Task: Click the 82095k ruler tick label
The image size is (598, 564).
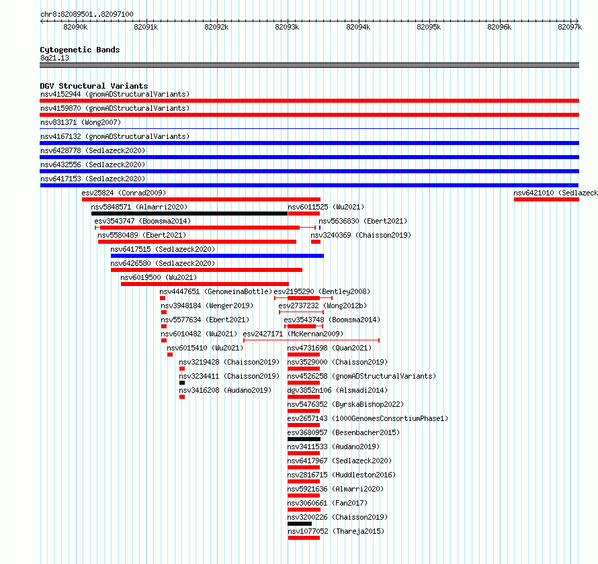Action: tap(429, 27)
